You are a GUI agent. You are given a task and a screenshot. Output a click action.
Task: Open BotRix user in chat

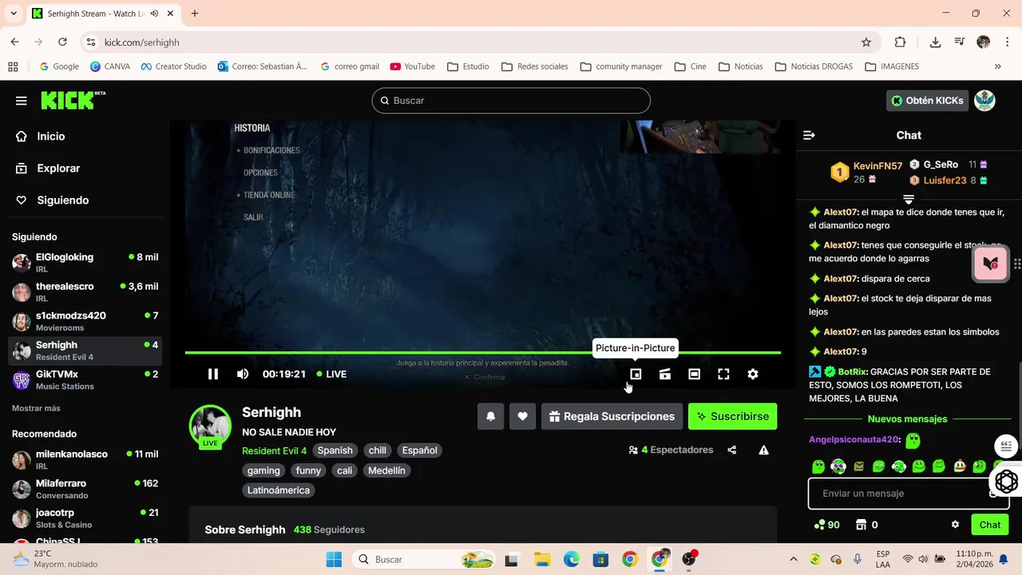pyautogui.click(x=853, y=371)
